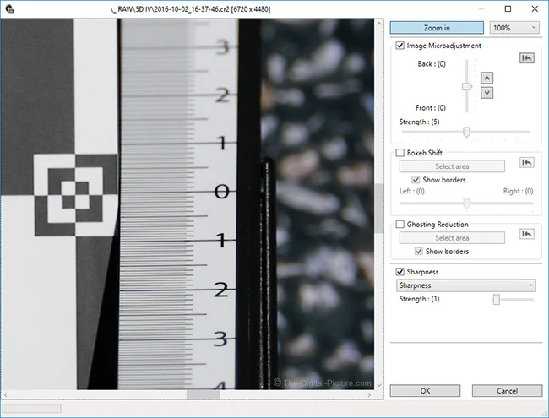Open the 100% zoom level dropdown
The image size is (549, 418).
tap(514, 28)
